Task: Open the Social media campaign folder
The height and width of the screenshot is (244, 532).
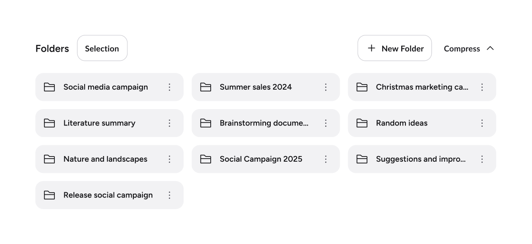Action: [x=105, y=87]
